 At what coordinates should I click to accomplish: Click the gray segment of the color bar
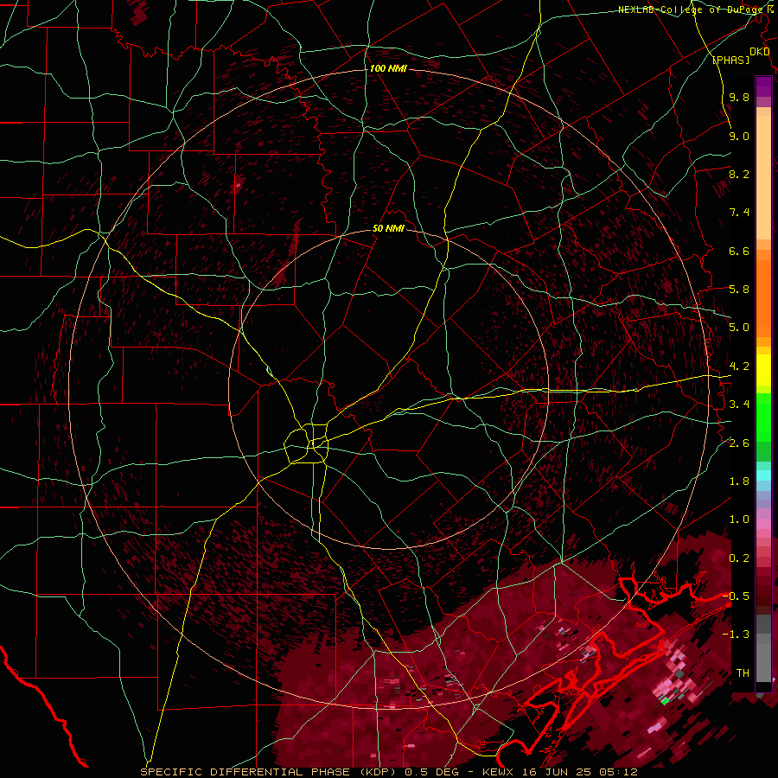point(763,650)
